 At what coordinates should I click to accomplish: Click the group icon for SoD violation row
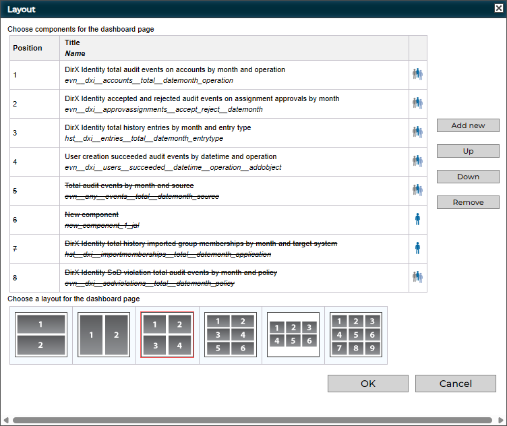pos(417,277)
